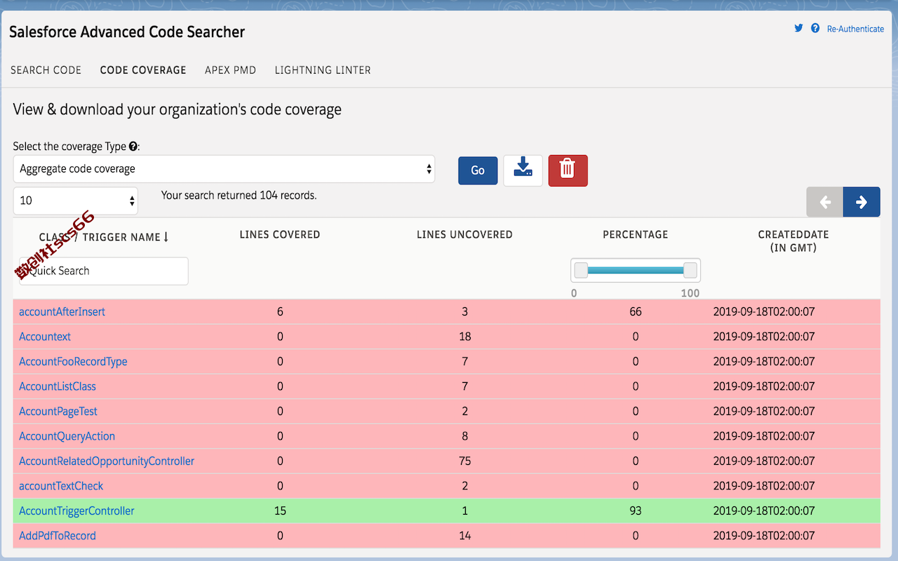Click lines covered 6 in accountAfterInsert row

tap(280, 312)
